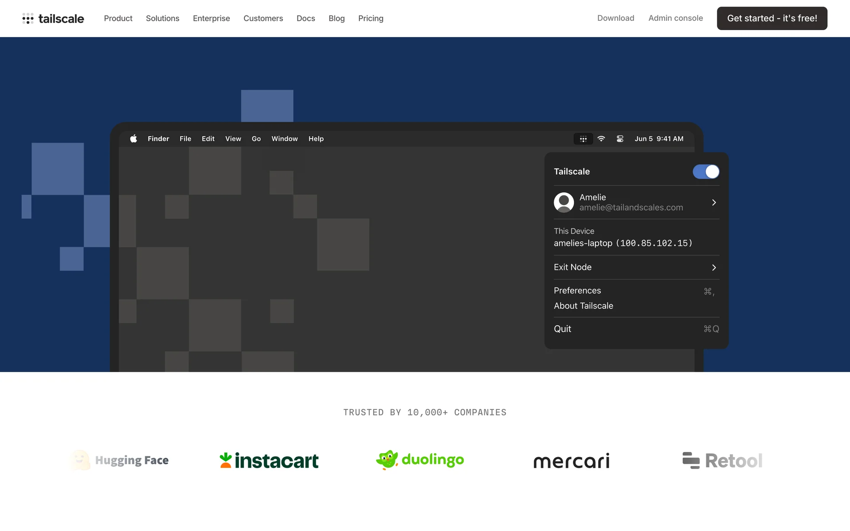Expand the Amelie account chevron

click(714, 202)
